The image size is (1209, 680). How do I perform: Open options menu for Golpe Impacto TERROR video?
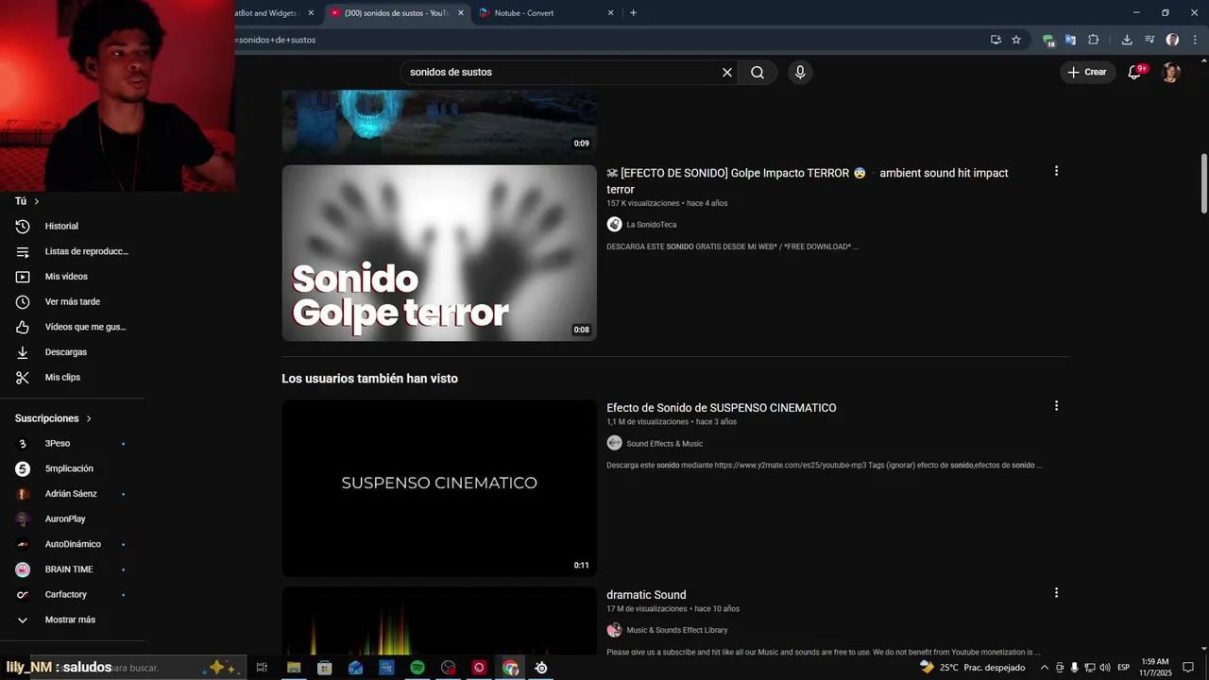click(1056, 171)
